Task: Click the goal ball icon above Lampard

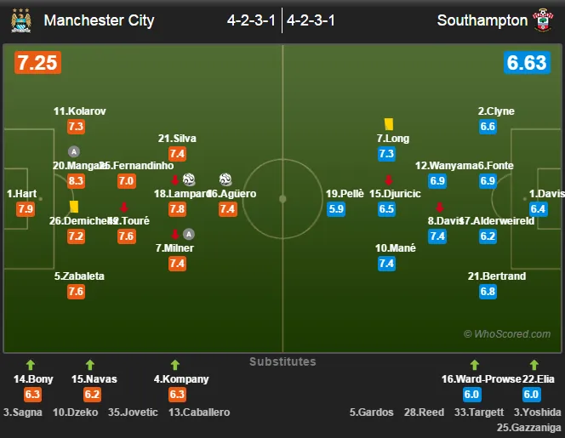Action: pyautogui.click(x=189, y=179)
